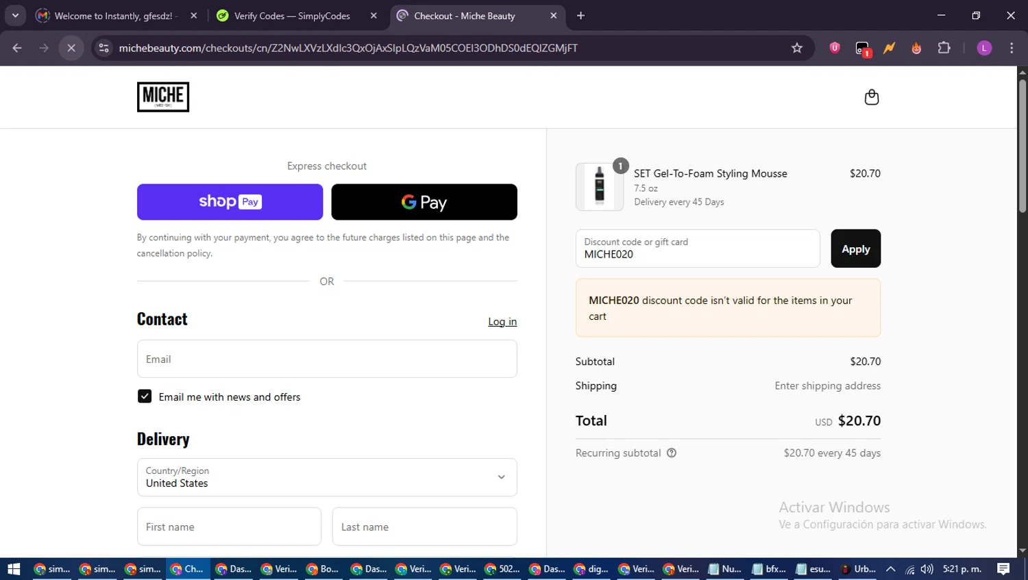
Task: Open the Chrome three-dot menu
Action: tap(1012, 48)
